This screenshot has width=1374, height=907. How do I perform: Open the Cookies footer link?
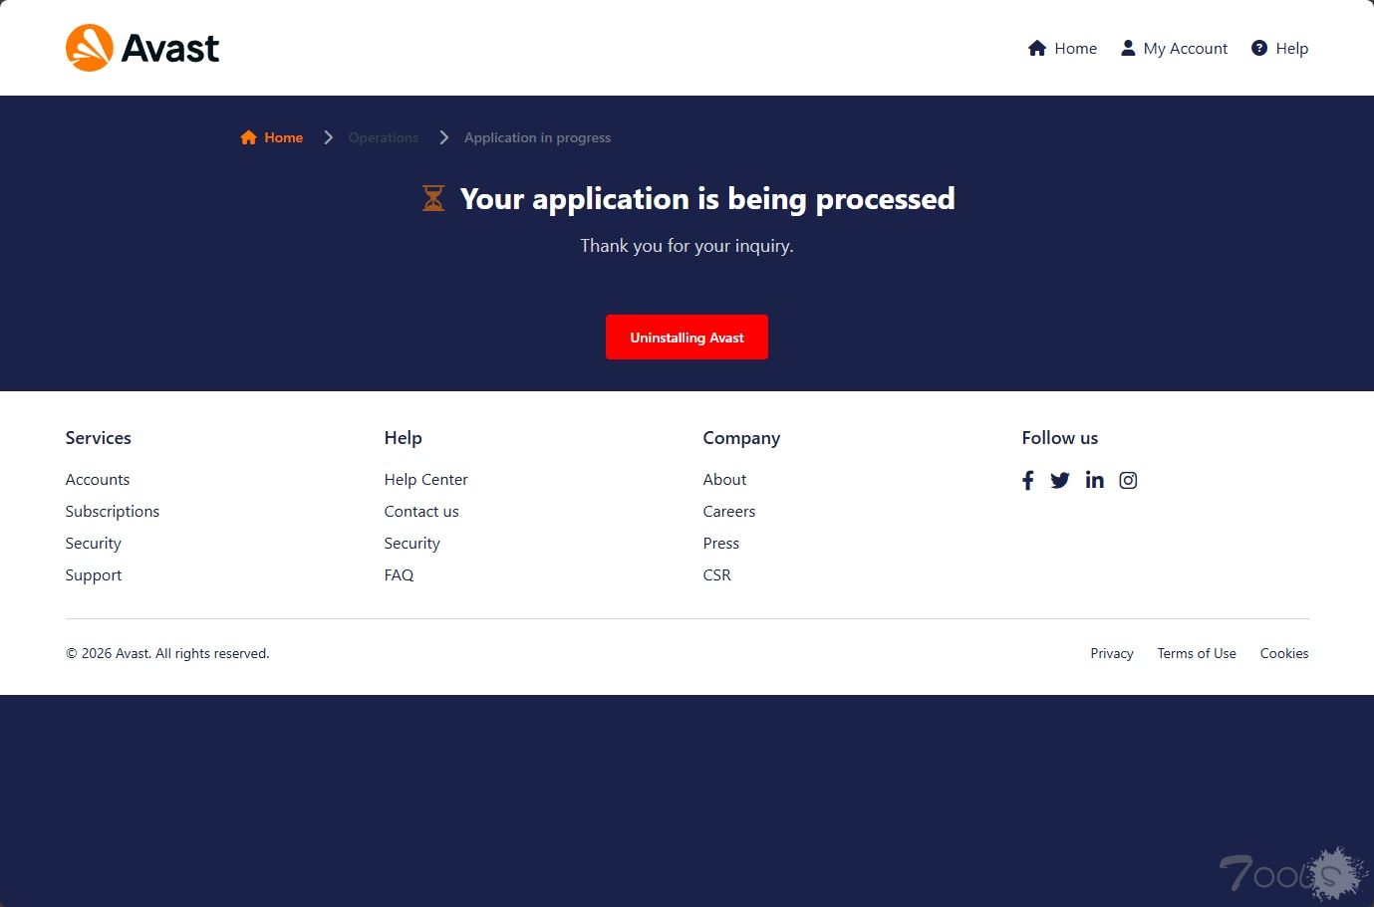tap(1284, 654)
